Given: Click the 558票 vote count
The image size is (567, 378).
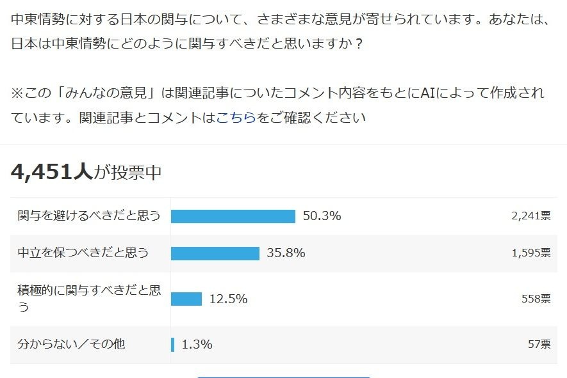Looking at the screenshot, I should [x=536, y=299].
